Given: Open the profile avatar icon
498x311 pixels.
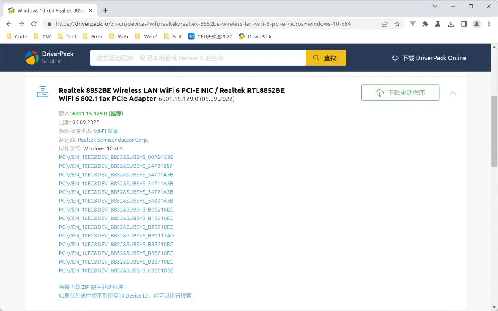Looking at the screenshot, I should [476, 24].
